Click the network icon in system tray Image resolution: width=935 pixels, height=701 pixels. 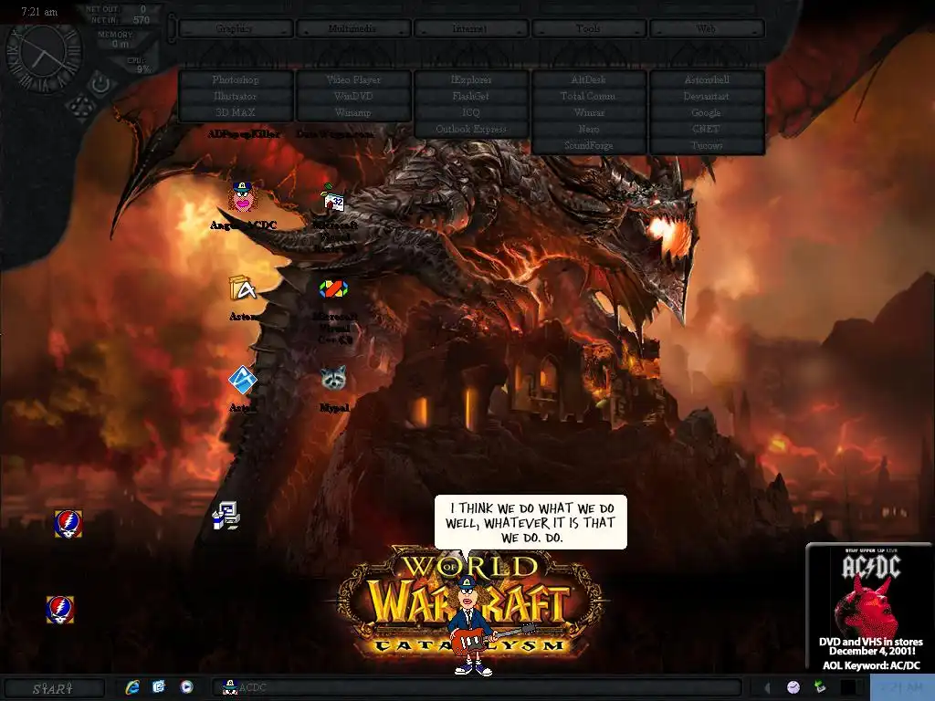tap(821, 686)
